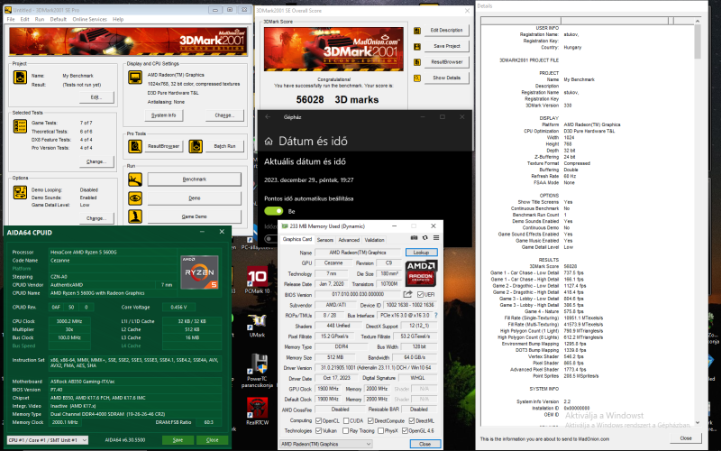Click the icon left of Show Details
Viewport: 721px width, 451px height.
point(417,78)
